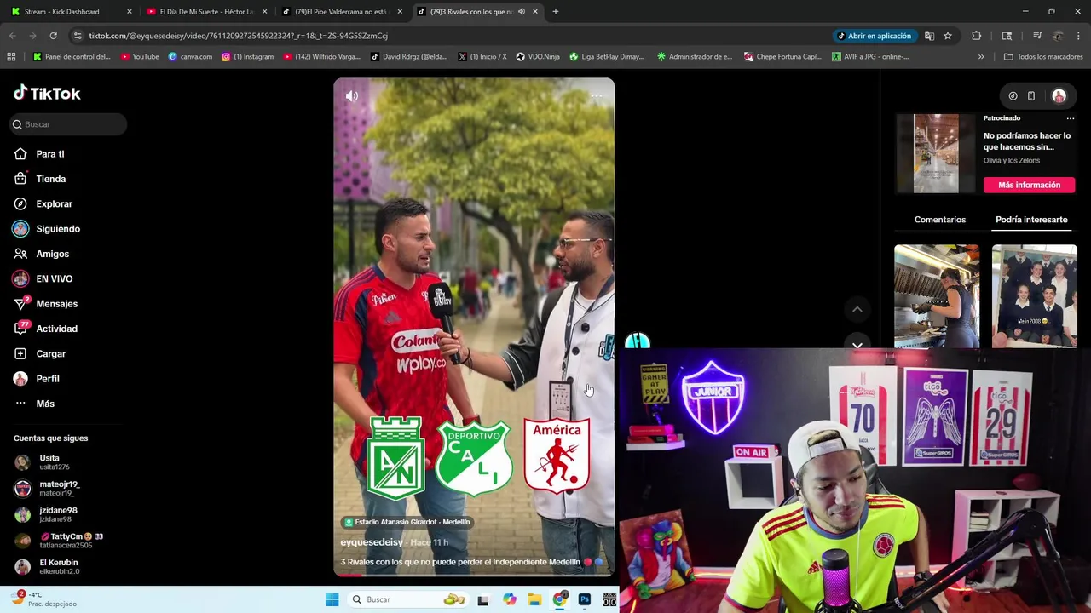Show hidden bookmarks with the chevron
Viewport: 1091px width, 613px height.
(981, 57)
